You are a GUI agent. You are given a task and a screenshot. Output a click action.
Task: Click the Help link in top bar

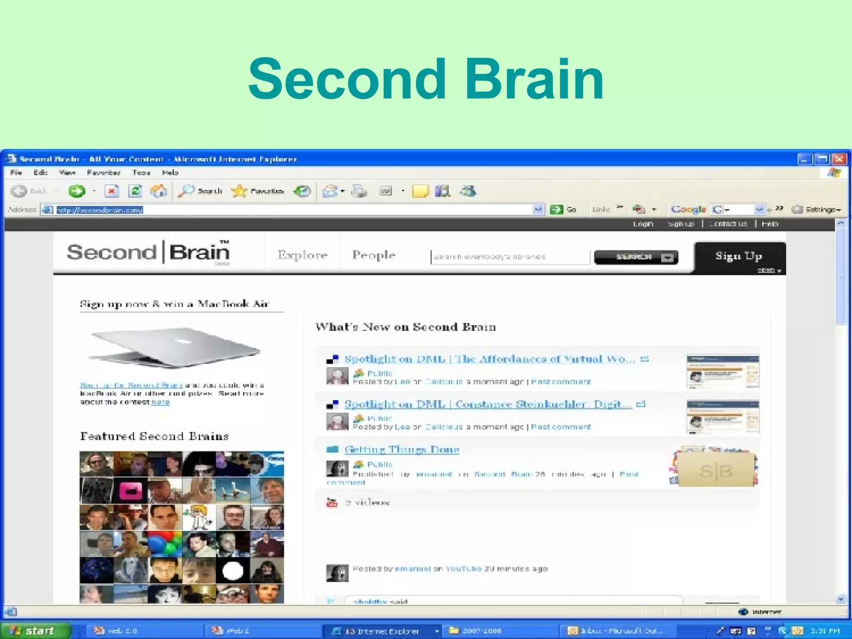point(770,224)
